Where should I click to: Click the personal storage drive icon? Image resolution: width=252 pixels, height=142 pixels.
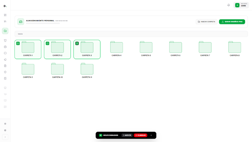21,21
